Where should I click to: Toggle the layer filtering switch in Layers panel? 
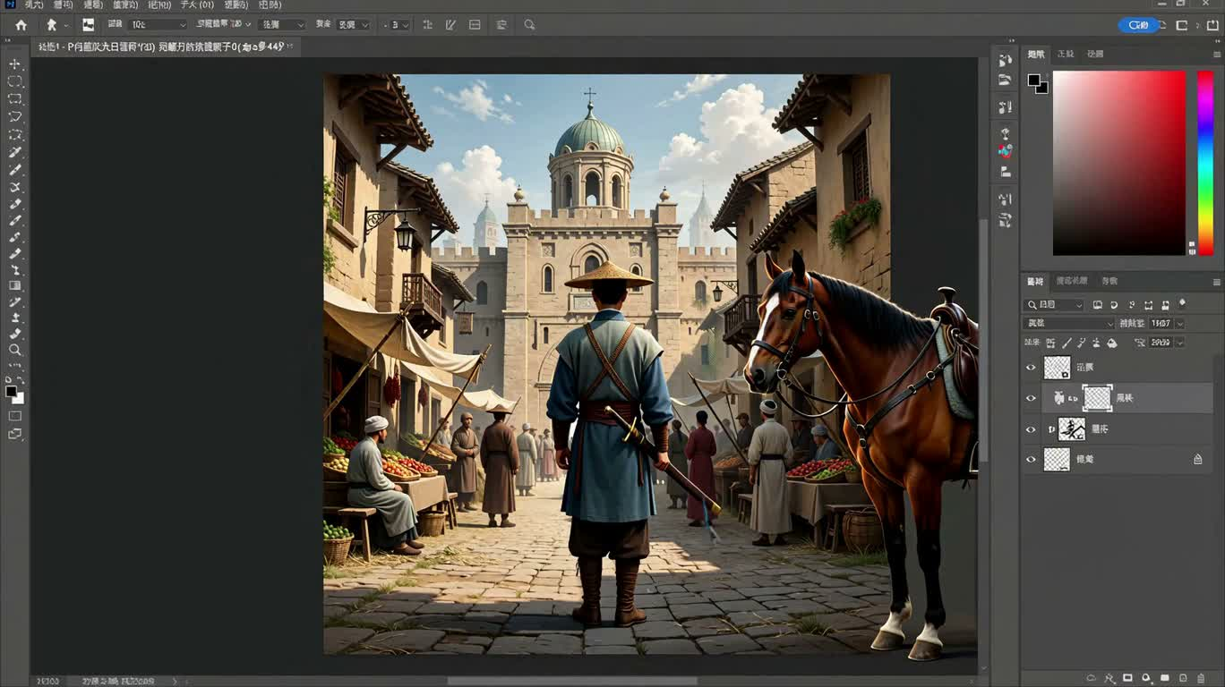click(x=1182, y=304)
